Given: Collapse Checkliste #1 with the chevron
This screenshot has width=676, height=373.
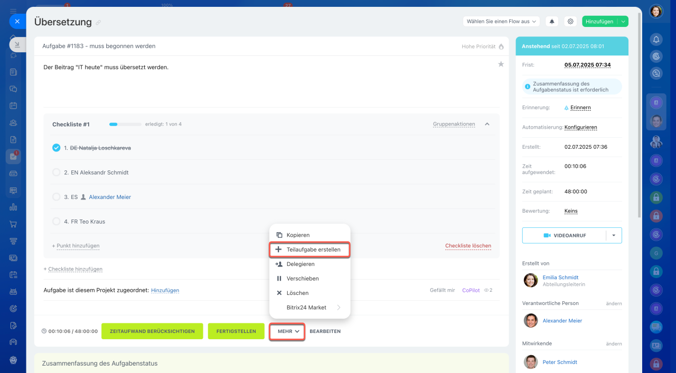Looking at the screenshot, I should (x=487, y=125).
